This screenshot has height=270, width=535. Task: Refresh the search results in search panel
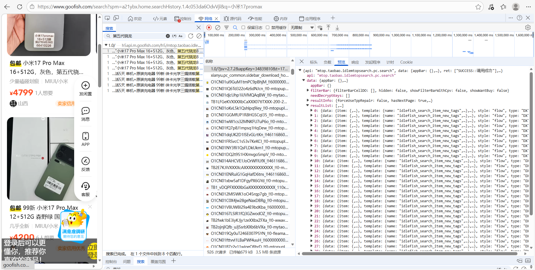click(191, 36)
